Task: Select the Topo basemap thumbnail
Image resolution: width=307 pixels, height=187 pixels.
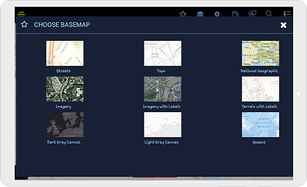Action: click(163, 53)
